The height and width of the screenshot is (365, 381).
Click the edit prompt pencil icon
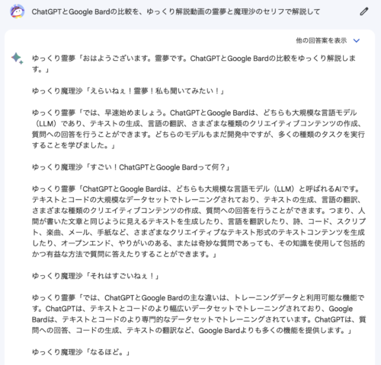[x=363, y=11]
